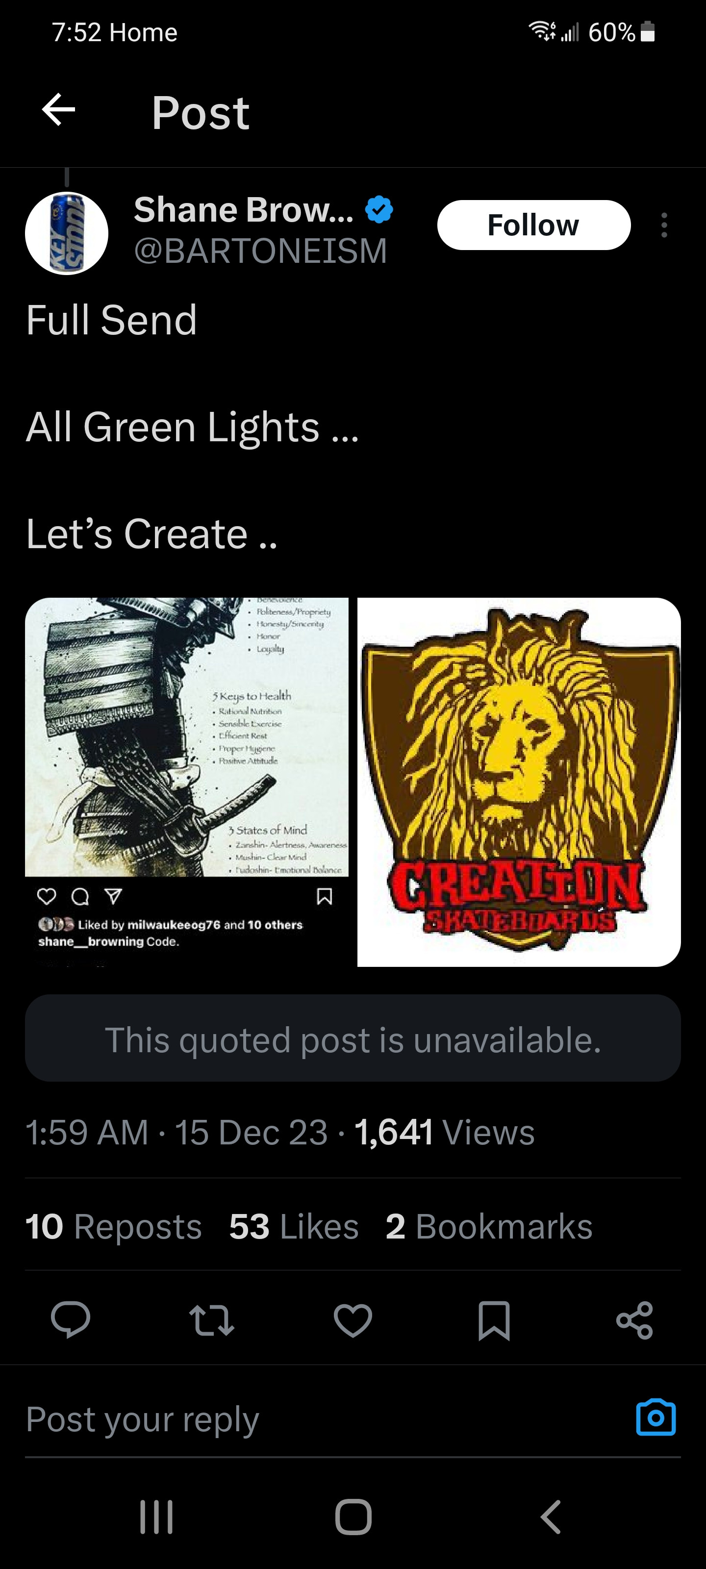Image resolution: width=706 pixels, height=1569 pixels.
Task: Repost using the retweet arrows icon
Action: tap(211, 1319)
